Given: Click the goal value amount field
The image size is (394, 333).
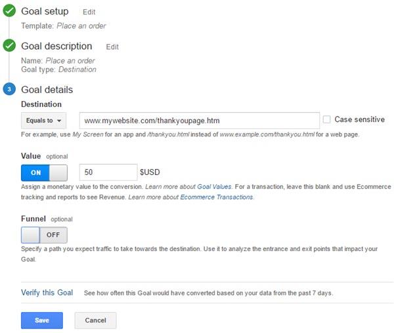Looking at the screenshot, I should tap(108, 172).
